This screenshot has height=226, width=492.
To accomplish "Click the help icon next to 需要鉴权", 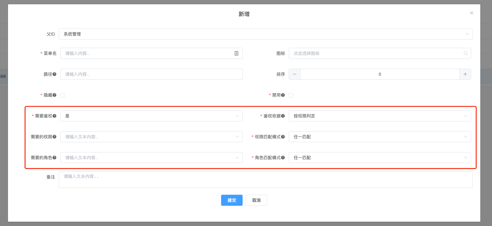I will [x=54, y=116].
